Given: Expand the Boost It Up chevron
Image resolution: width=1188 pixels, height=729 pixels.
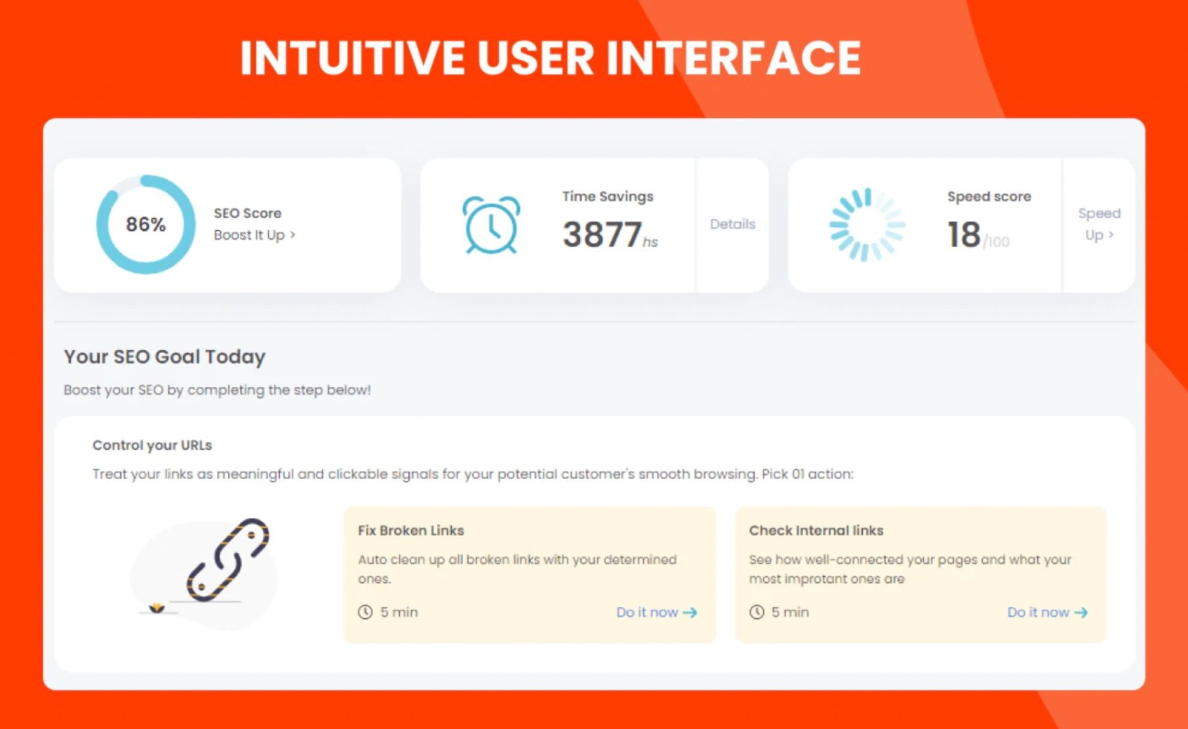Looking at the screenshot, I should (x=293, y=235).
